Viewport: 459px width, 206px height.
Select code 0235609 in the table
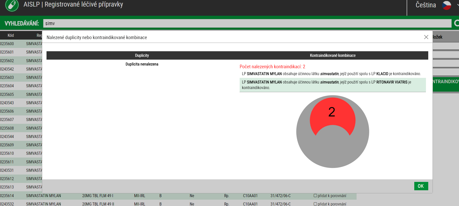click(x=7, y=145)
